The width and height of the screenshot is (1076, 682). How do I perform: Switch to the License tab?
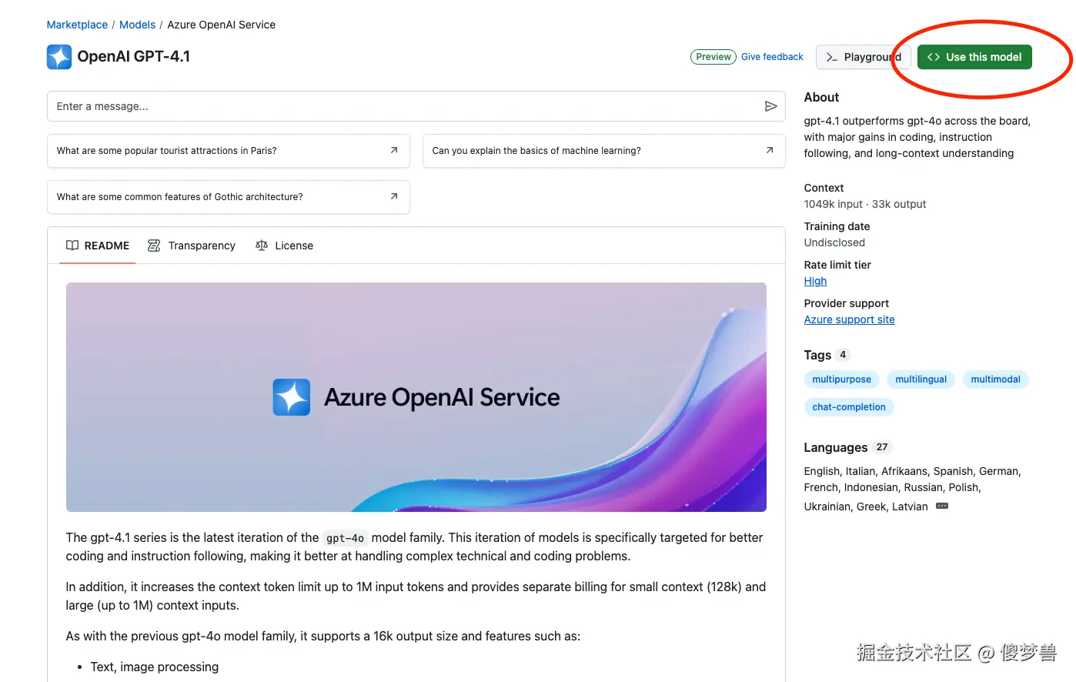click(284, 246)
